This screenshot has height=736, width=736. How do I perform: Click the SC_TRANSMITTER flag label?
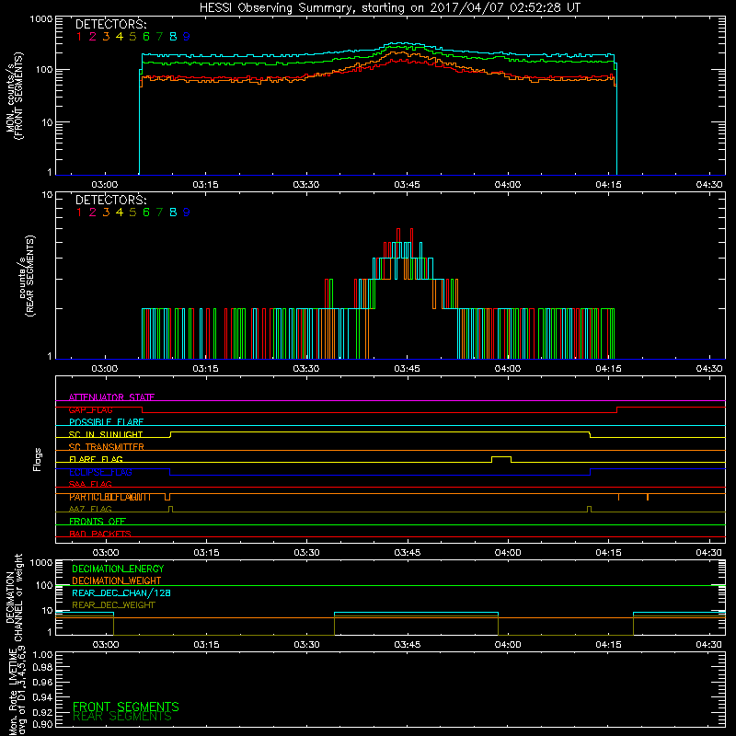(x=107, y=447)
